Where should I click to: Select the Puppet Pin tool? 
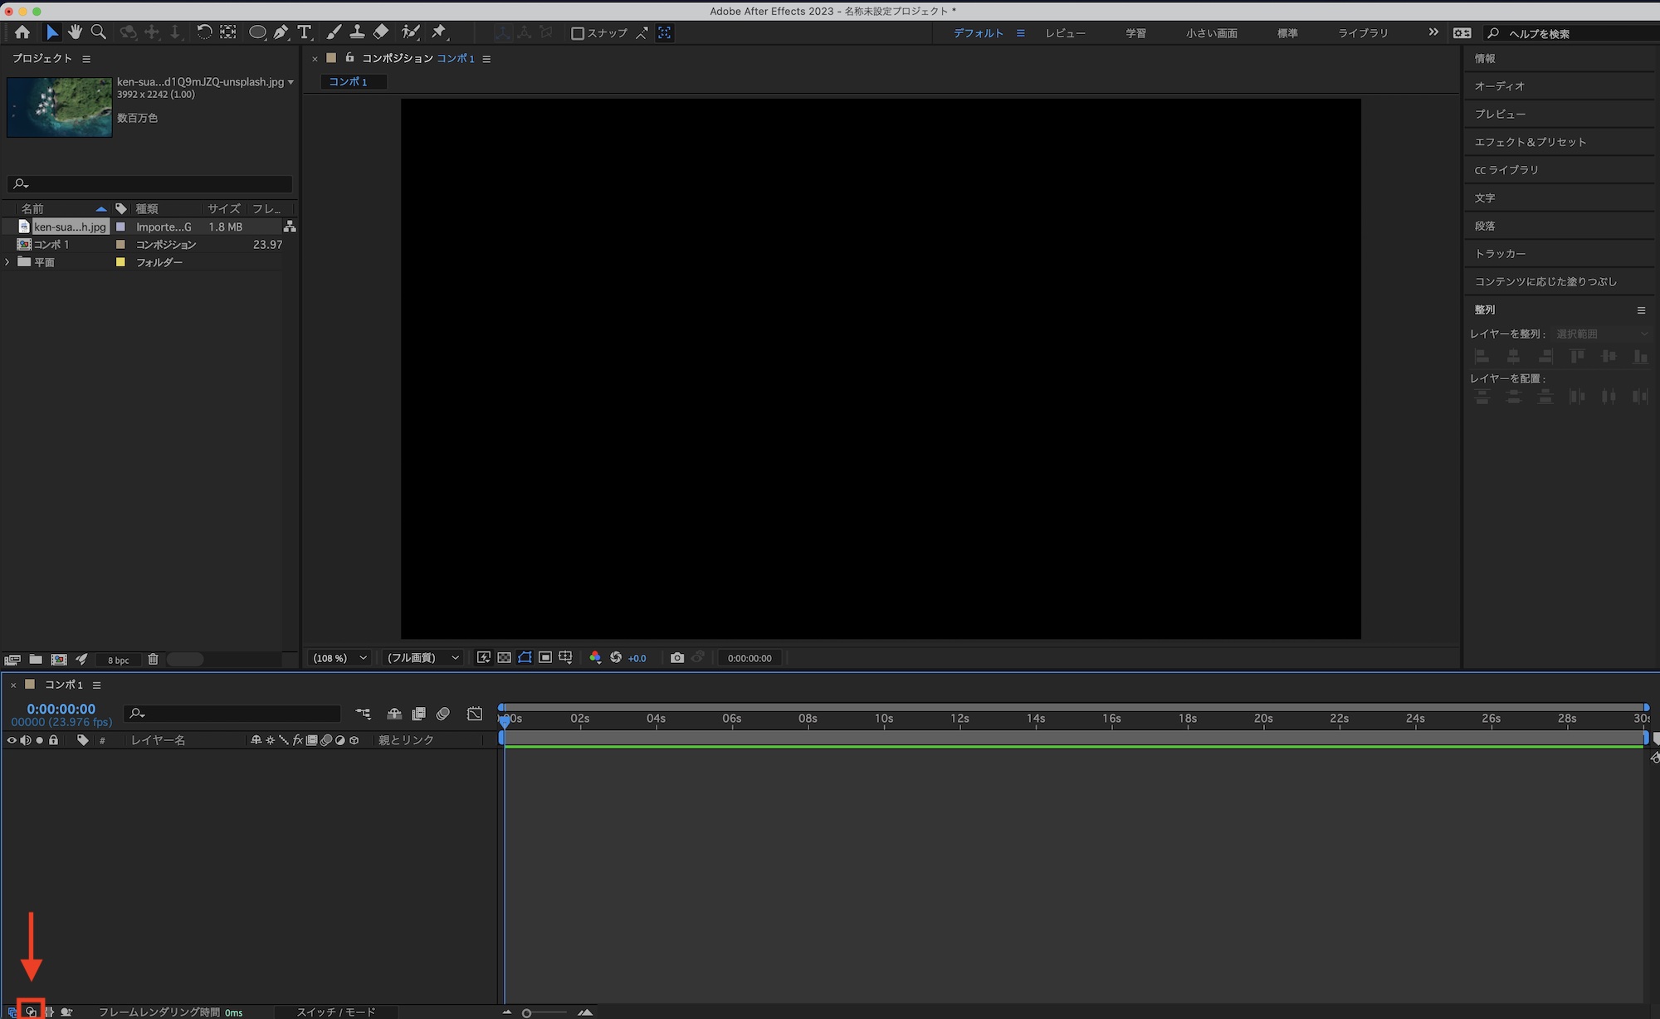point(439,32)
